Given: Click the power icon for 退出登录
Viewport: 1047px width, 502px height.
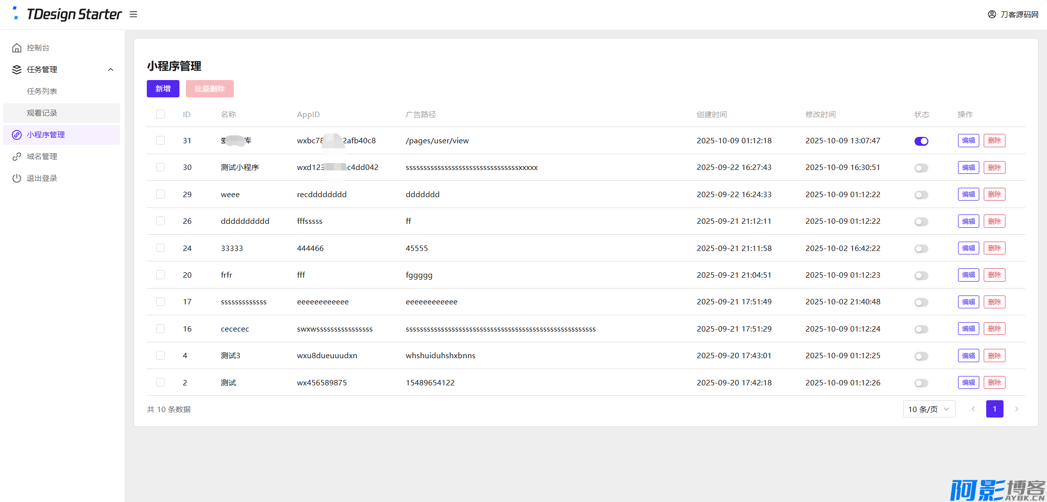Looking at the screenshot, I should [17, 178].
